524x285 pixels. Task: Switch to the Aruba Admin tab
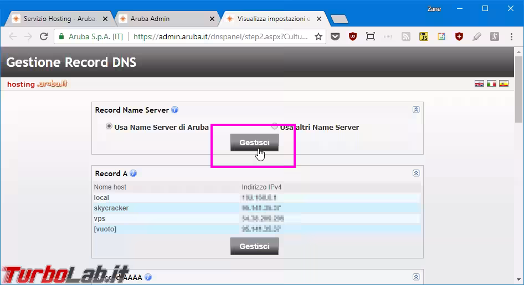click(x=166, y=19)
